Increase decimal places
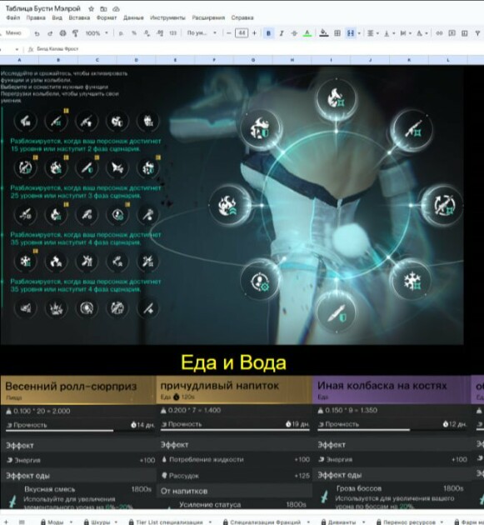 coord(160,33)
